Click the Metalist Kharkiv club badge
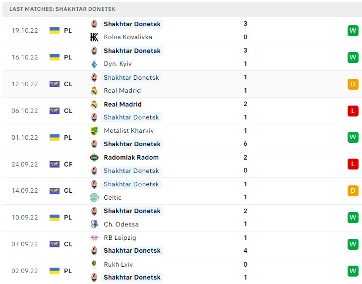Image resolution: width=362 pixels, height=284 pixels. click(94, 131)
